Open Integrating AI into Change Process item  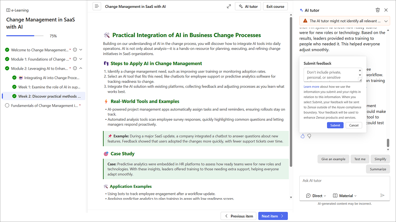click(x=52, y=78)
